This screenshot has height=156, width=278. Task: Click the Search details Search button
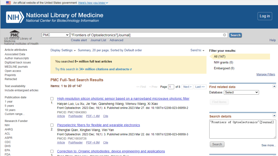click(x=217, y=144)
